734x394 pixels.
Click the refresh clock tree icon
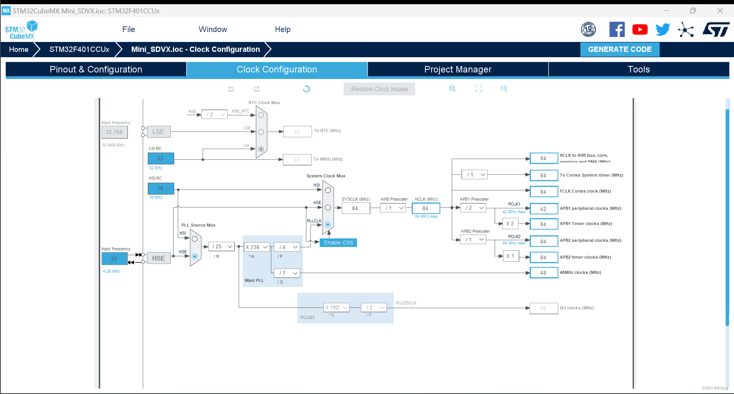click(306, 89)
